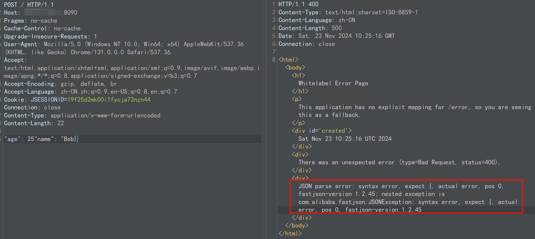Screen dimensions: 535x239
Task: Place cursor in request body '"age": 25"name": "Bob"}'
Action: (x=40, y=139)
